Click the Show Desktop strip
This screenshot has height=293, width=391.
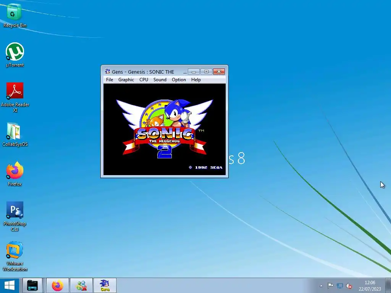pos(389,286)
